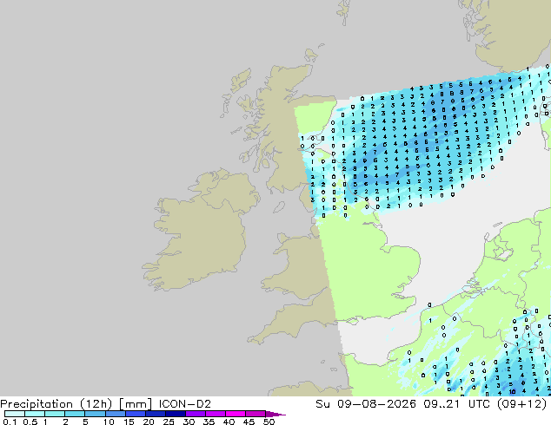551x425 pixels.
Task: Click the date 'Su 09-08-2026'
Action: (x=366, y=404)
